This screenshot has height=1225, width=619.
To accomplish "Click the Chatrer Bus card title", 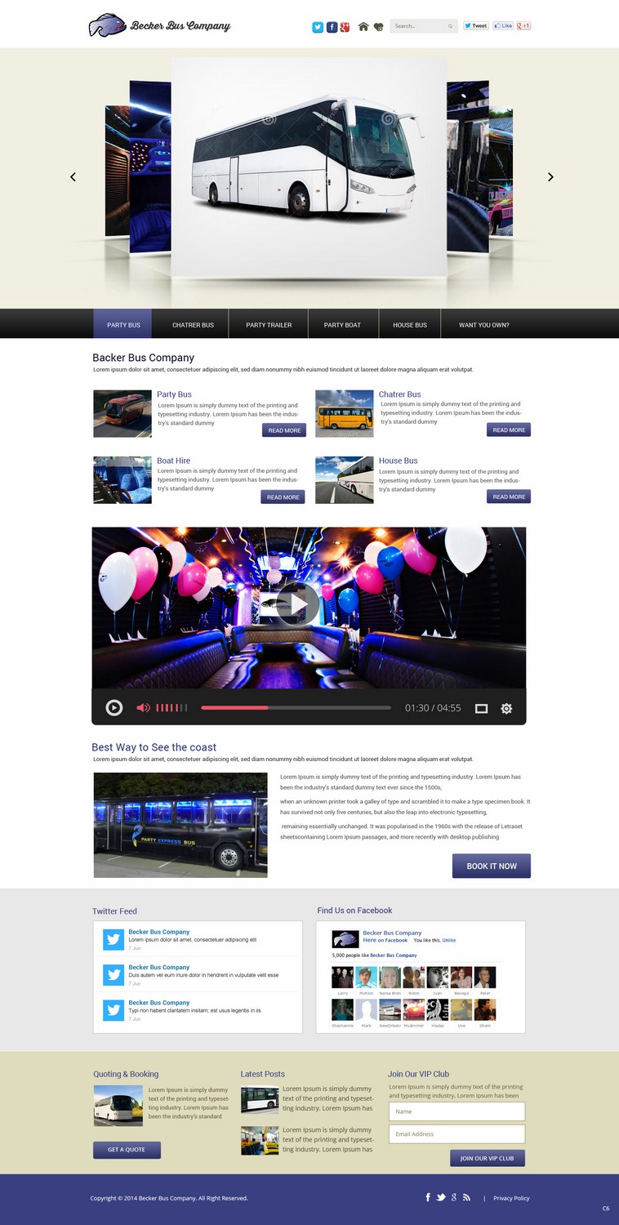I will point(400,394).
